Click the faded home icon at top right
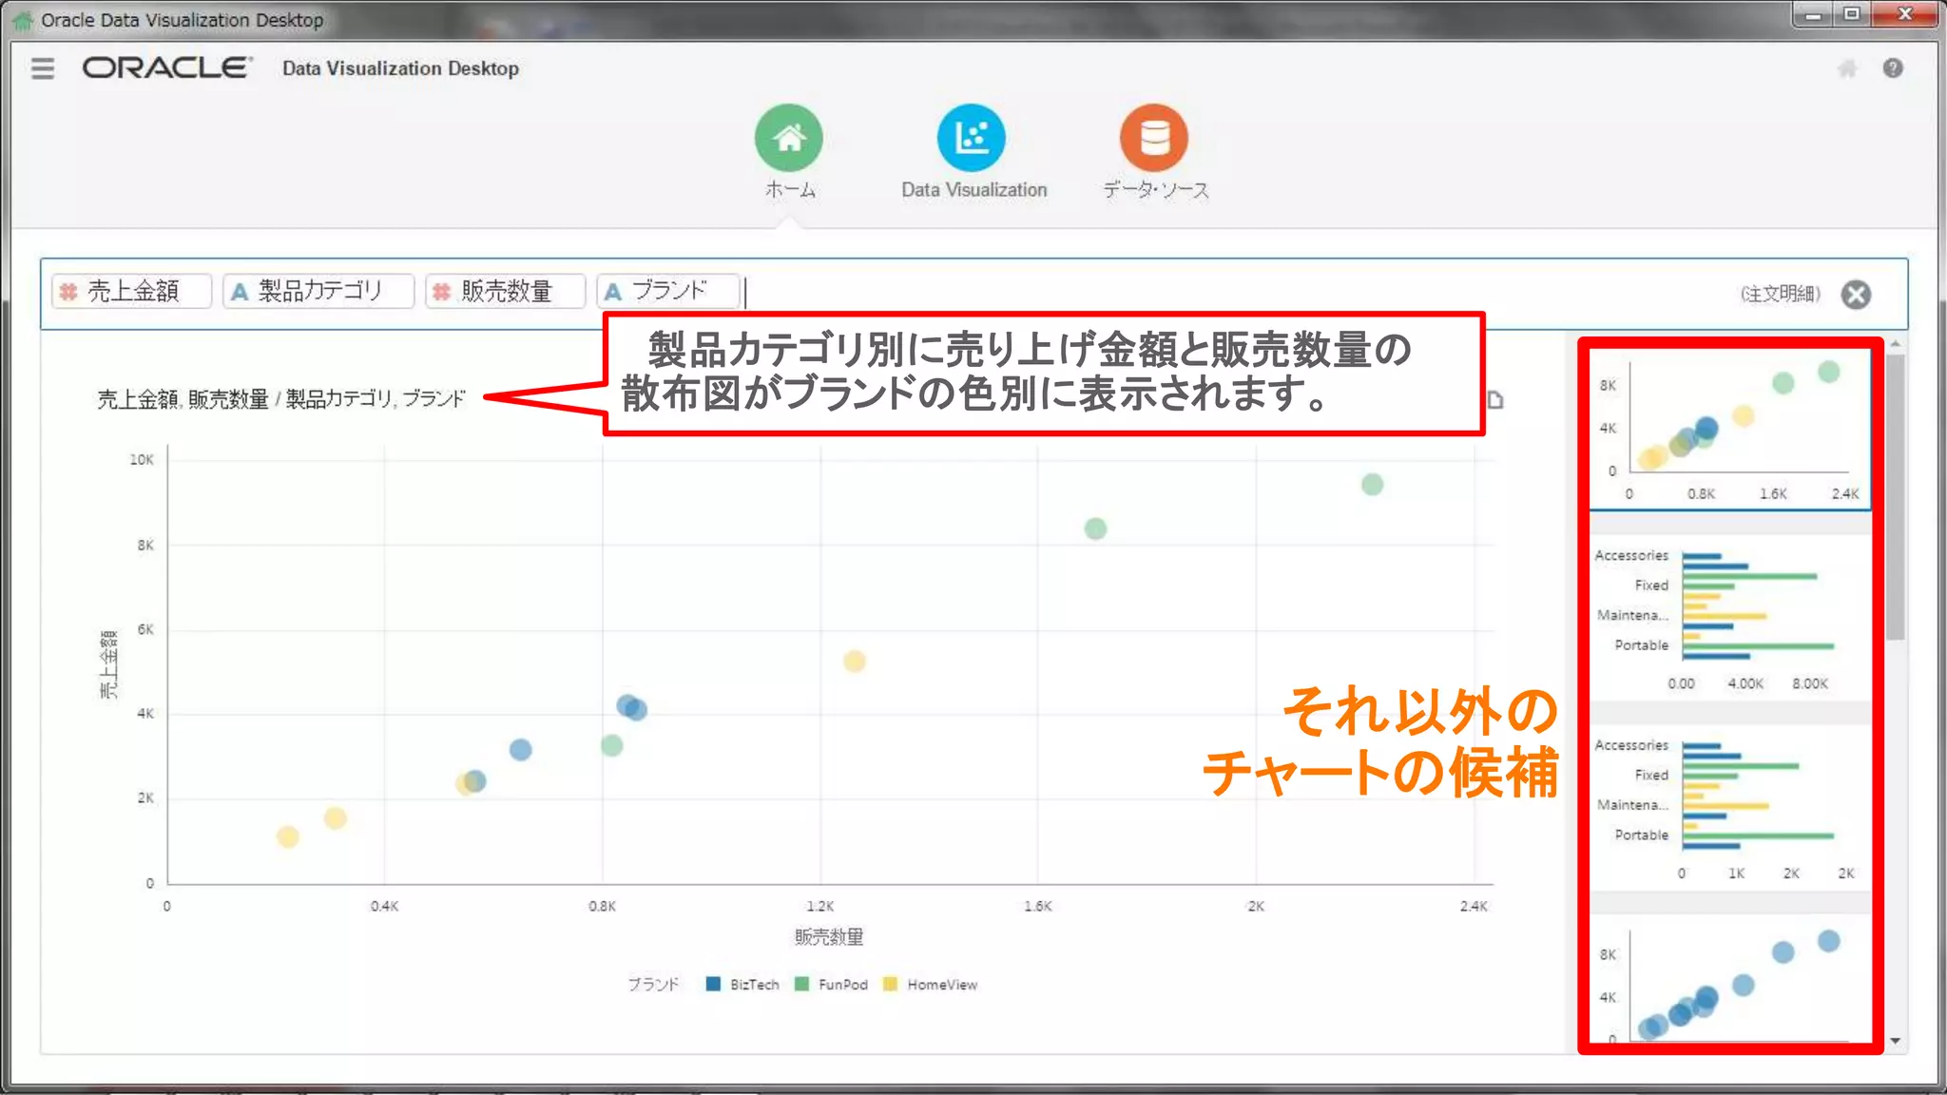This screenshot has width=1947, height=1095. coord(1847,68)
